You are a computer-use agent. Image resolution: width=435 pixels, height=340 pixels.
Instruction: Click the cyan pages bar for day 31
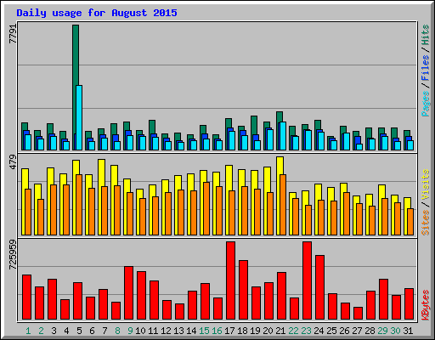pos(410,145)
